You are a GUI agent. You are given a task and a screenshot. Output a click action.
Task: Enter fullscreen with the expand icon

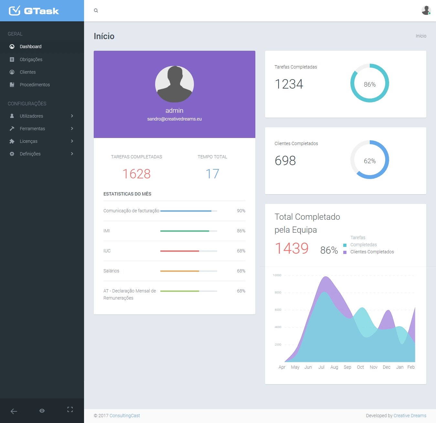point(70,410)
